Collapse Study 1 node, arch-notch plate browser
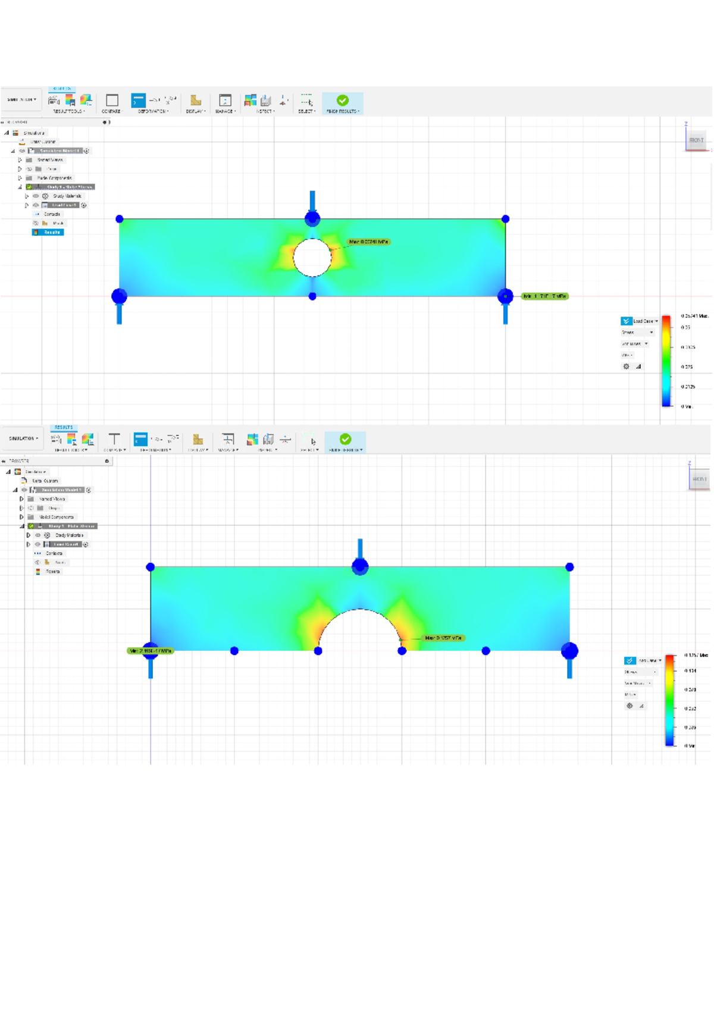714x1009 pixels. click(x=22, y=526)
